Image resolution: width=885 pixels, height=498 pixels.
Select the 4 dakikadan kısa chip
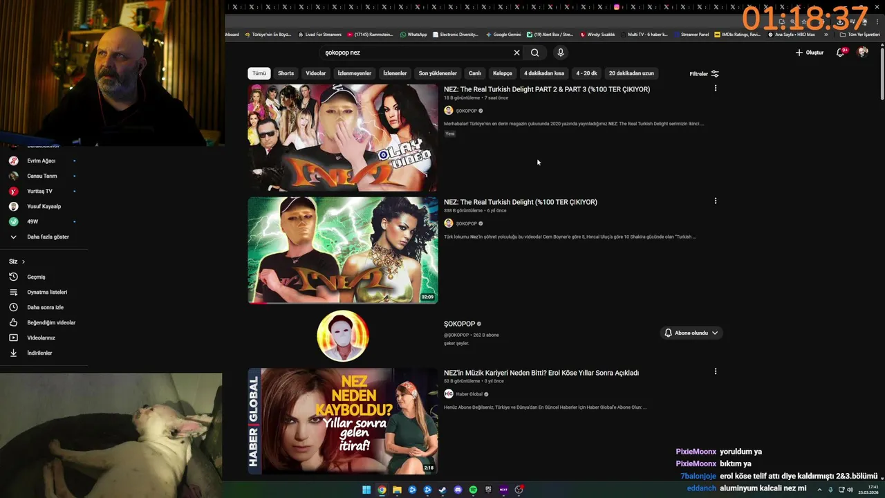click(544, 73)
